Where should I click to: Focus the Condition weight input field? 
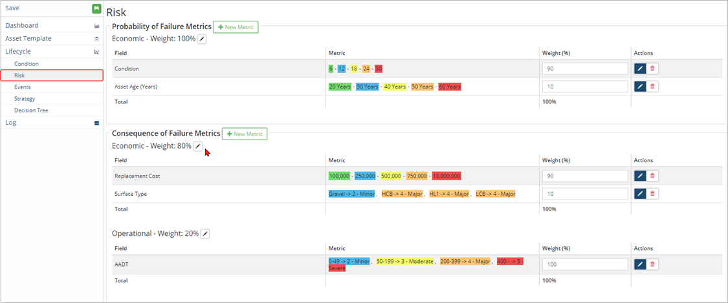pyautogui.click(x=585, y=68)
